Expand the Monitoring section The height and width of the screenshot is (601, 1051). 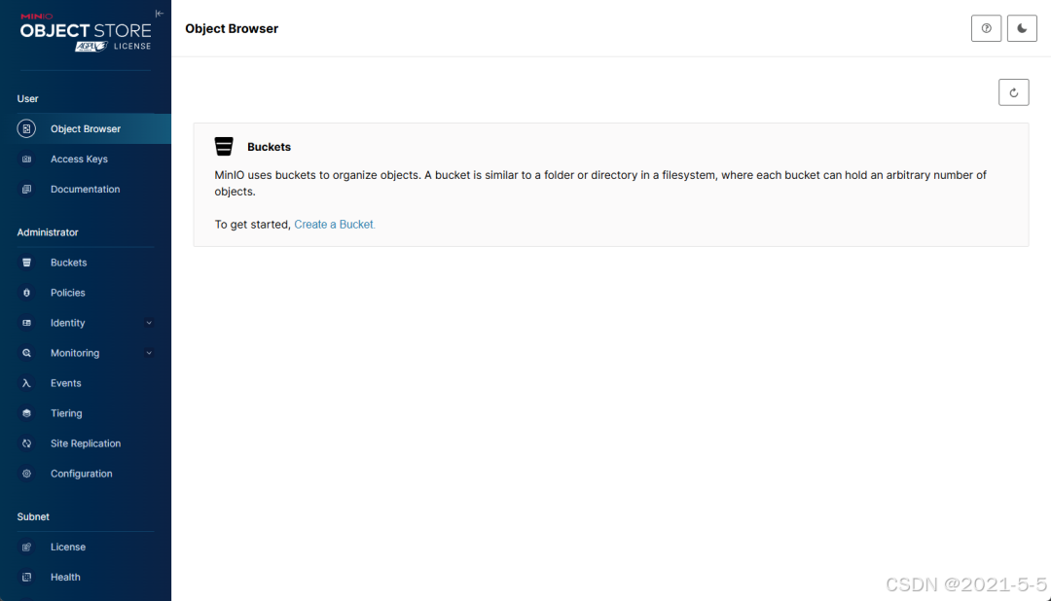click(x=148, y=353)
